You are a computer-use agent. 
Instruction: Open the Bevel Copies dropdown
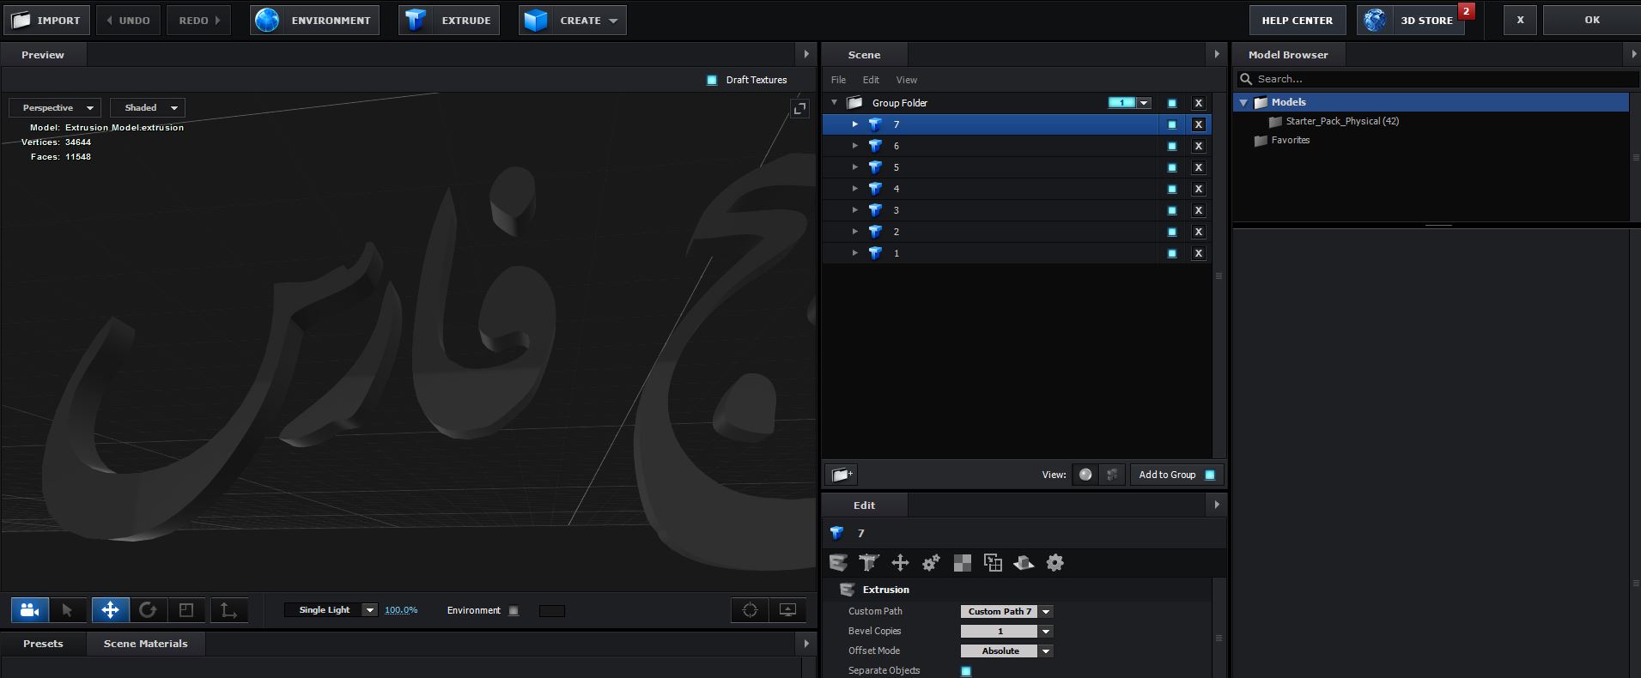tap(1006, 631)
